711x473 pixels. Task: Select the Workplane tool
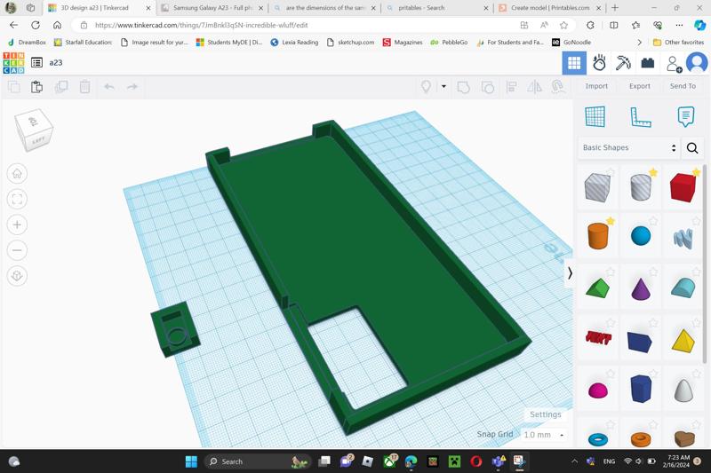pos(595,116)
